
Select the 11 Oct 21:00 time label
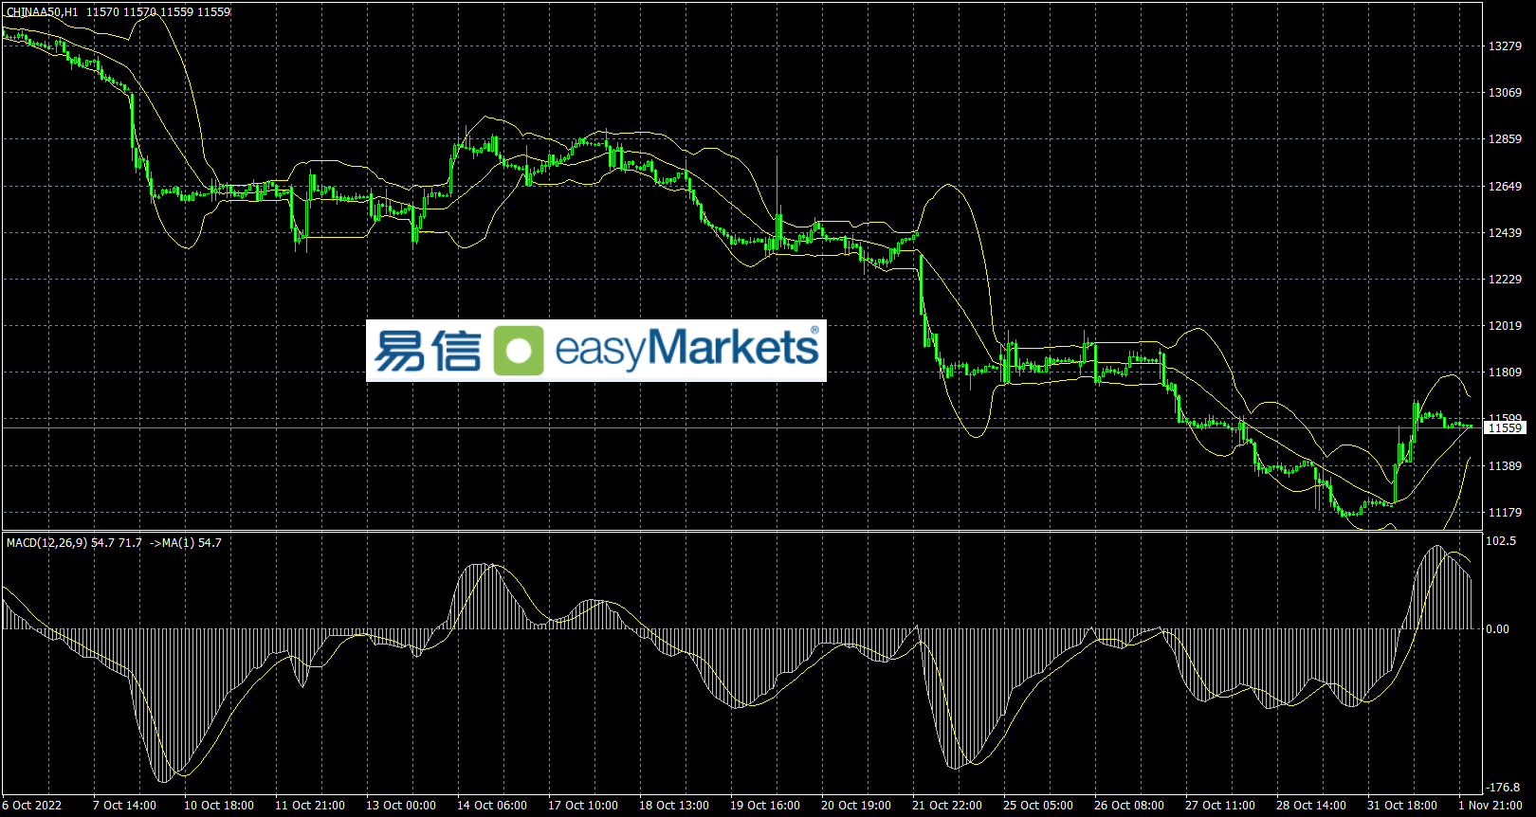[310, 806]
